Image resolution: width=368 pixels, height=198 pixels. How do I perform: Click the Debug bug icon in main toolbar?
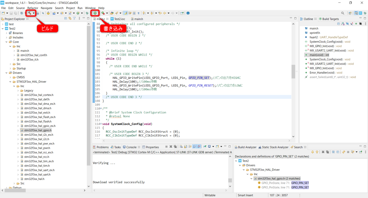point(87,13)
